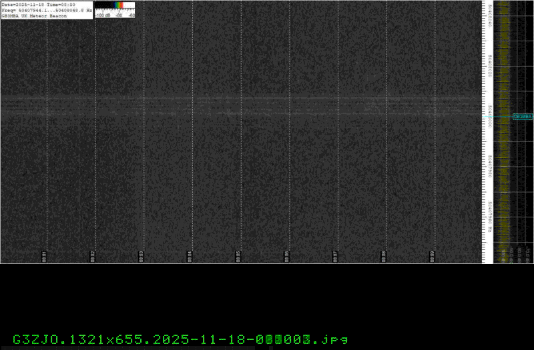Click the yellow spectrum graph strip
The height and width of the screenshot is (350, 534).
[502, 133]
